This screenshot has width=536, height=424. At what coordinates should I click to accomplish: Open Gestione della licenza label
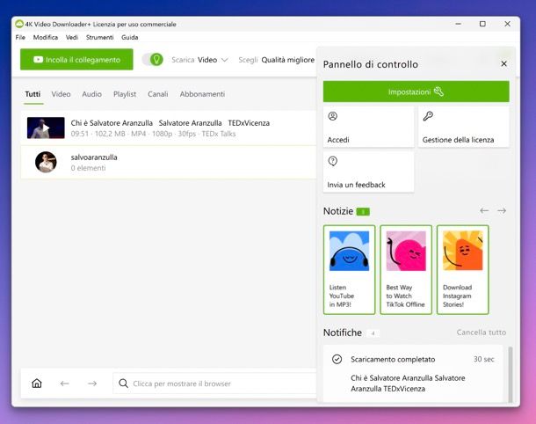point(458,140)
